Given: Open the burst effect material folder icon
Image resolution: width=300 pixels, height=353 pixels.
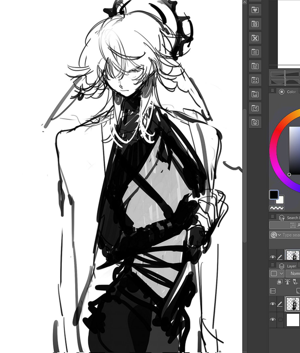Looking at the screenshot, I should tap(255, 80).
